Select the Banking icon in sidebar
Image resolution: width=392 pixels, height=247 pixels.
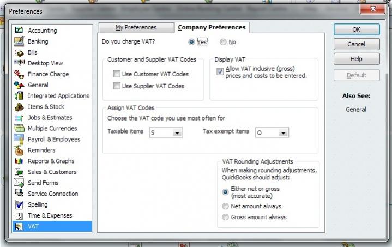[19, 41]
